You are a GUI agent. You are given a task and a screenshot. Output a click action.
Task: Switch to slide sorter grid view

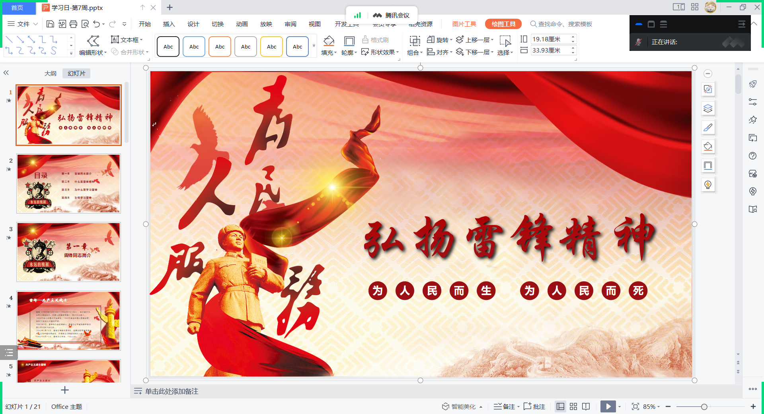click(x=573, y=406)
